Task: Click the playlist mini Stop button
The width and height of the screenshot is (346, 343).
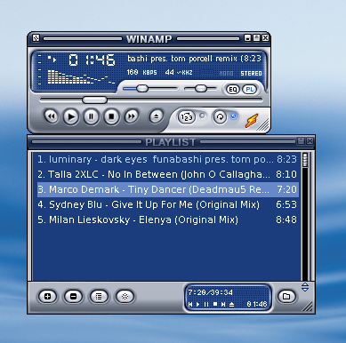Action: tap(215, 304)
